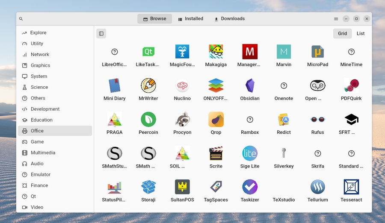Image resolution: width=385 pixels, height=223 pixels.
Task: Open the Obsidian app icon
Action: tap(250, 86)
